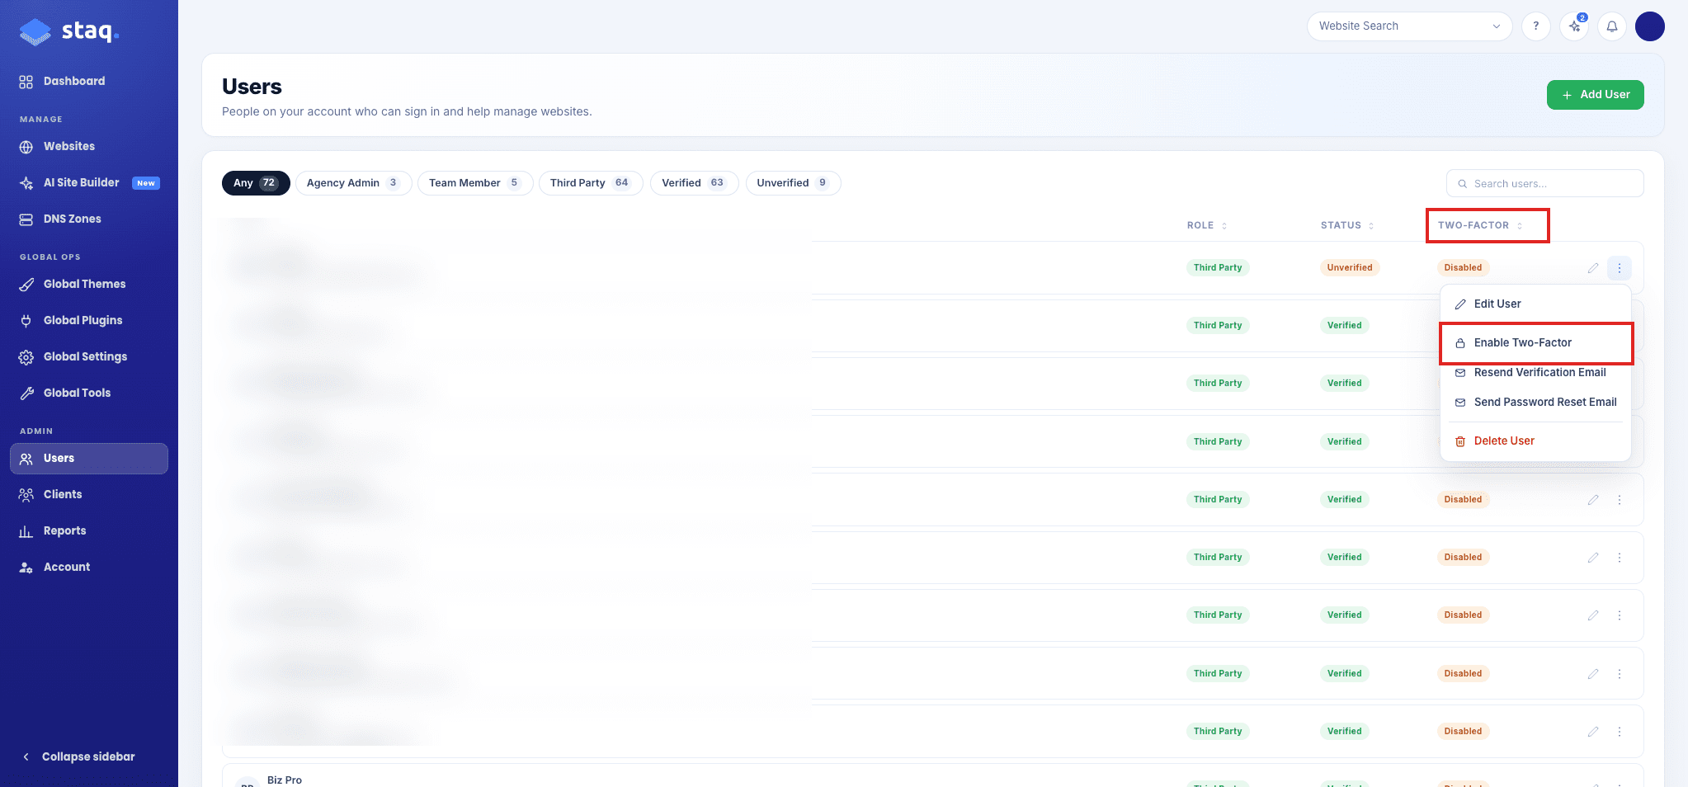The image size is (1688, 787).
Task: Focus the Search users field
Action: pyautogui.click(x=1544, y=183)
